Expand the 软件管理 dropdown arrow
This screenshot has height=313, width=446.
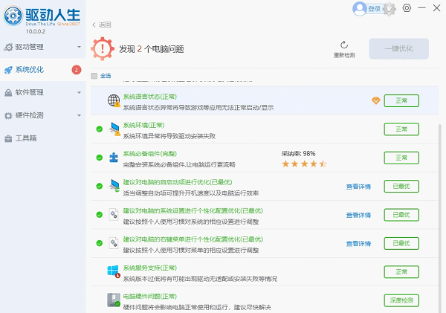pyautogui.click(x=79, y=92)
